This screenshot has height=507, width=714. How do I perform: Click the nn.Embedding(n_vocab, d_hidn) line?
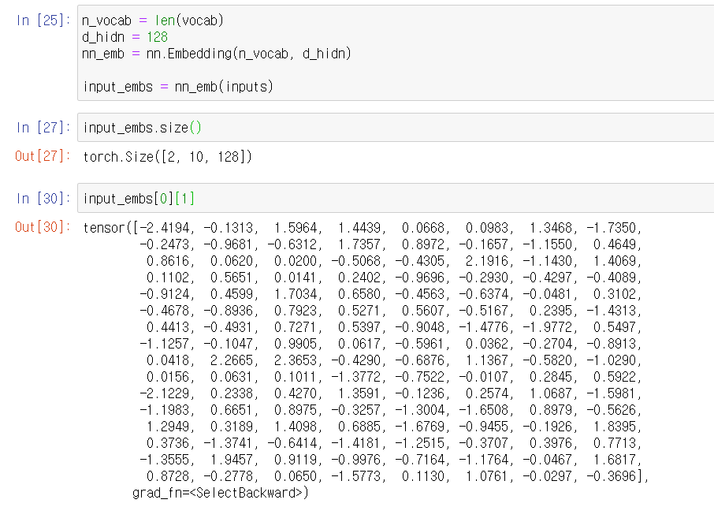(217, 54)
